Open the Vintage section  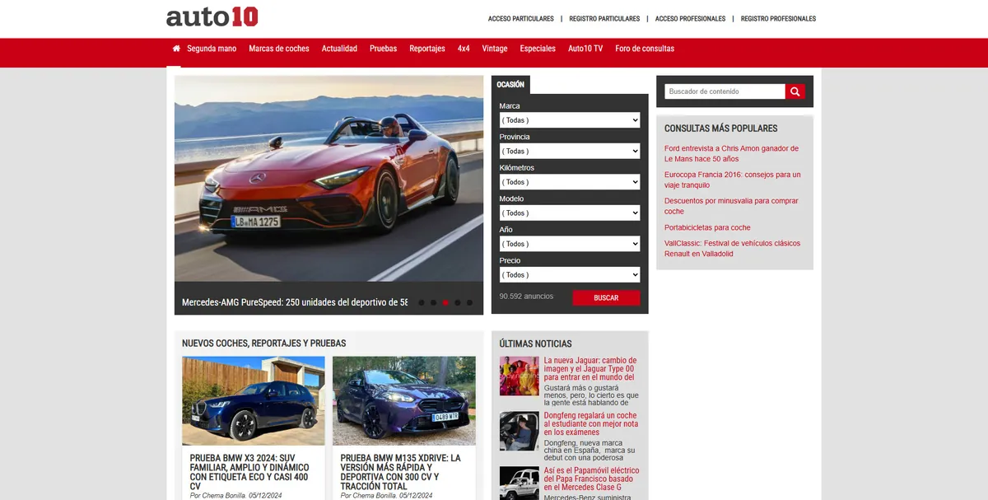[x=495, y=49]
